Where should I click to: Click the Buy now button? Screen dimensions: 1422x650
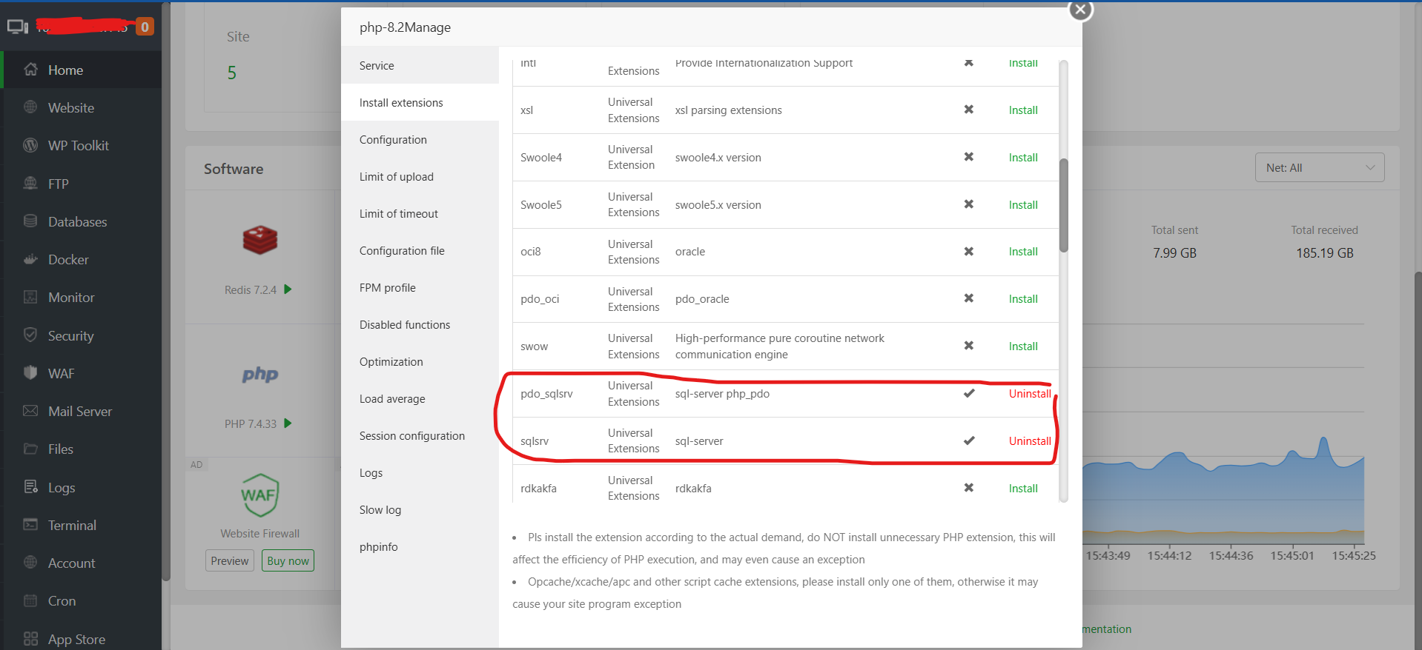288,560
